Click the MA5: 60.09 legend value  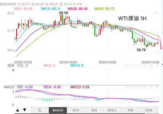click(23, 9)
